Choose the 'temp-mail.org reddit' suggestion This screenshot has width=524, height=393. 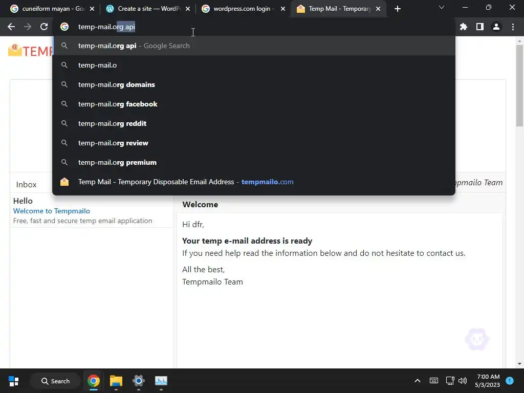click(254, 123)
